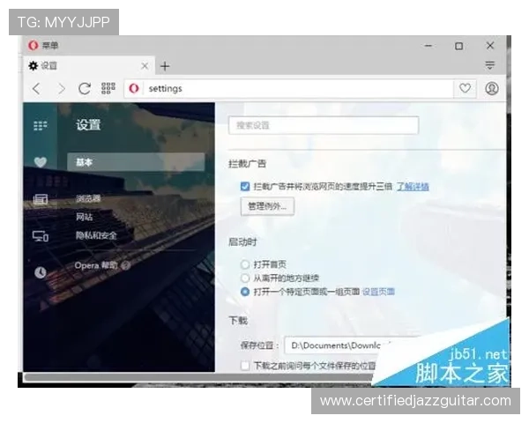Open the user account profile icon

click(492, 88)
